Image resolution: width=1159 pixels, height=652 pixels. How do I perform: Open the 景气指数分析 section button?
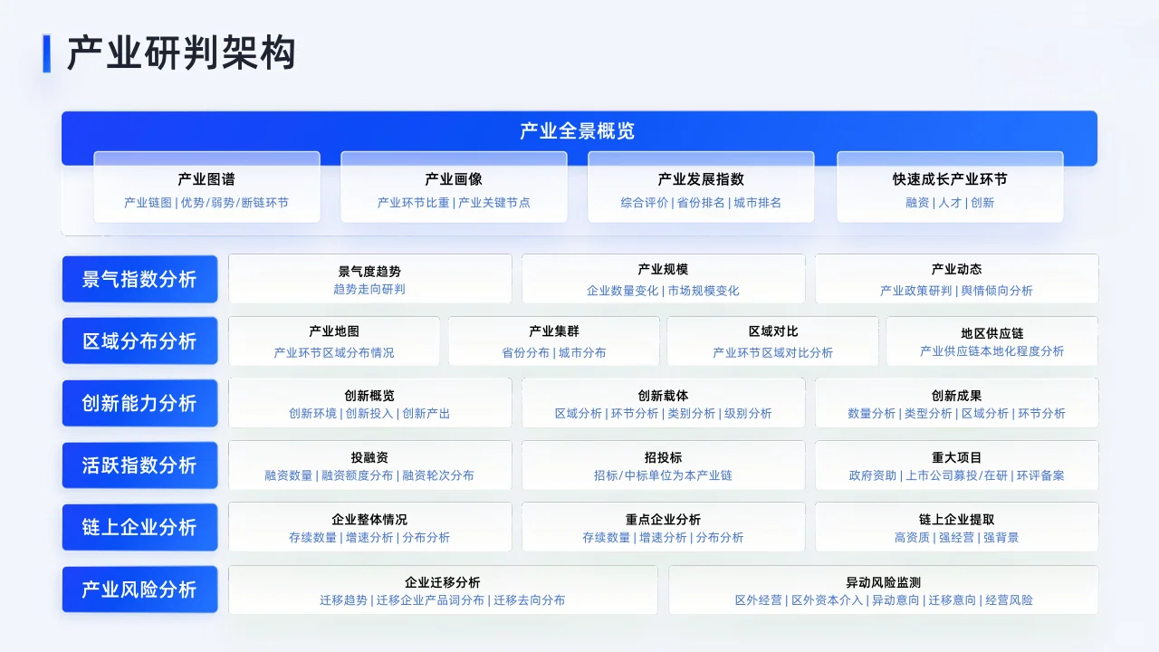(x=139, y=279)
